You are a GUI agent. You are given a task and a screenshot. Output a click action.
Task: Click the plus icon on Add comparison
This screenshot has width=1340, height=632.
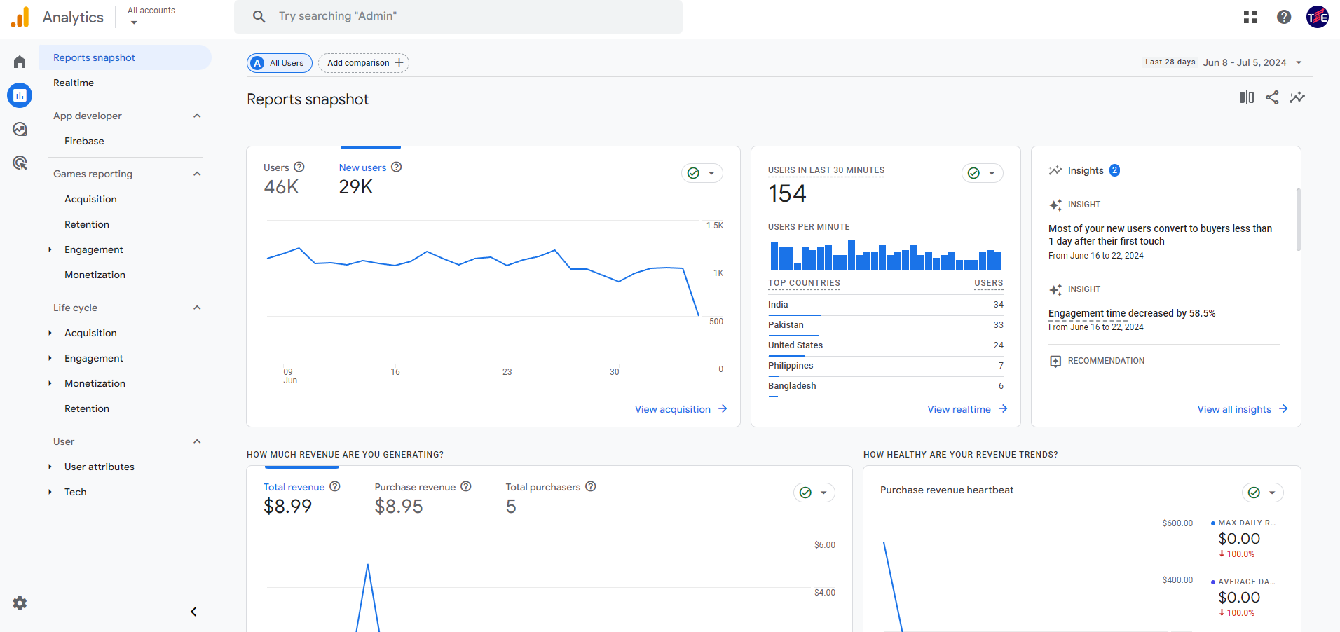399,62
